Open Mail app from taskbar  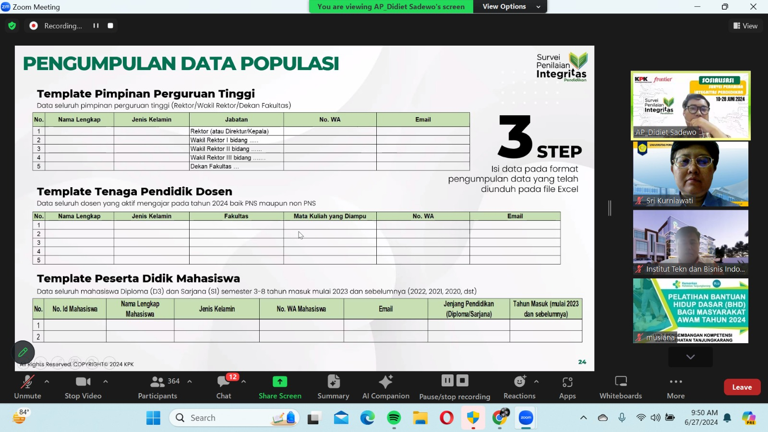[x=341, y=418]
